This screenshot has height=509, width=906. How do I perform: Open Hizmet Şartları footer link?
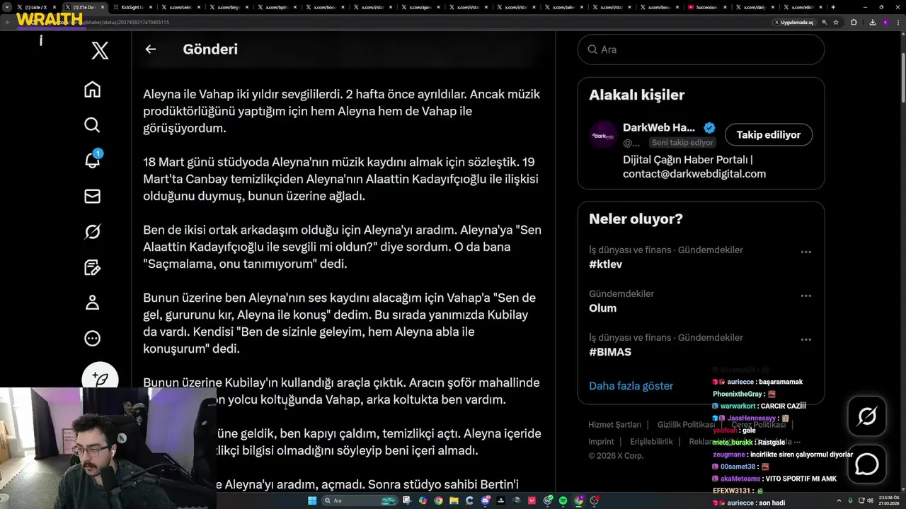(x=614, y=425)
